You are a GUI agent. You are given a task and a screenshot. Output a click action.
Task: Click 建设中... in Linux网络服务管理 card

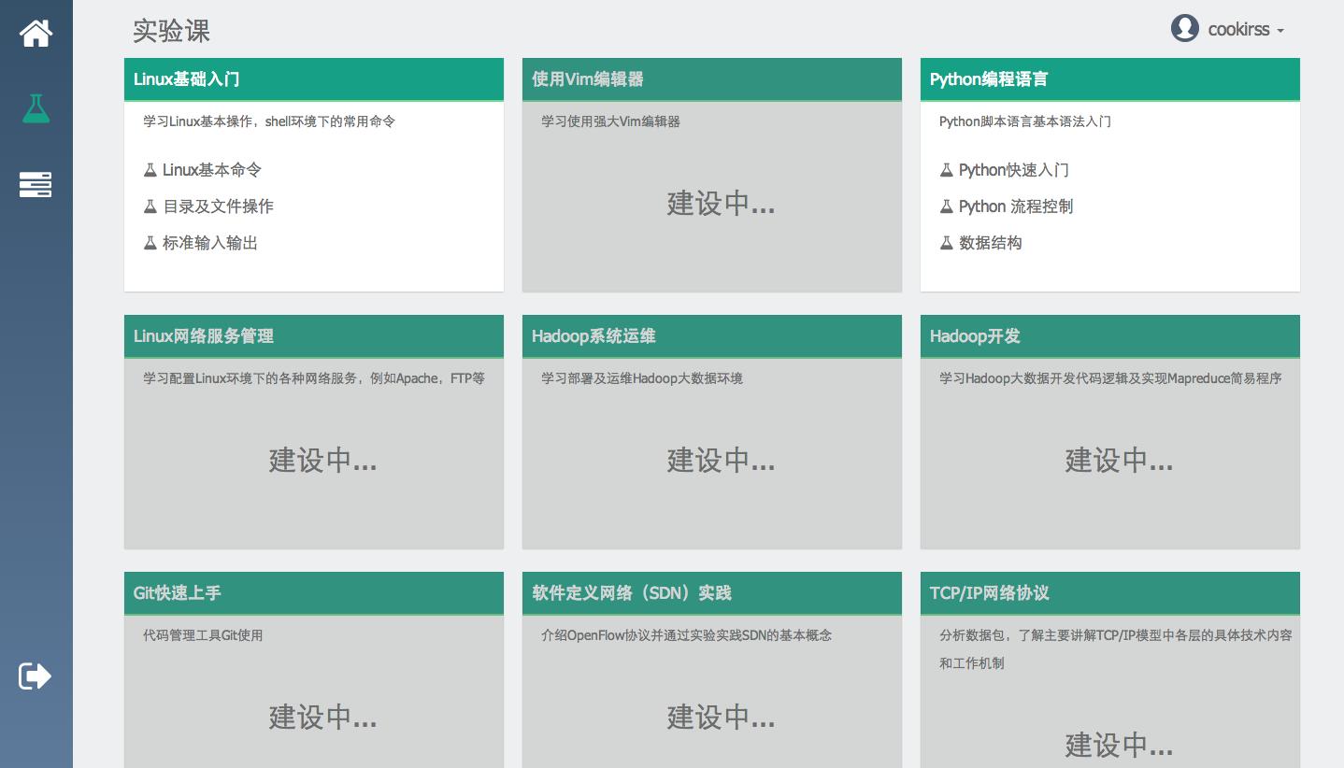tap(322, 461)
